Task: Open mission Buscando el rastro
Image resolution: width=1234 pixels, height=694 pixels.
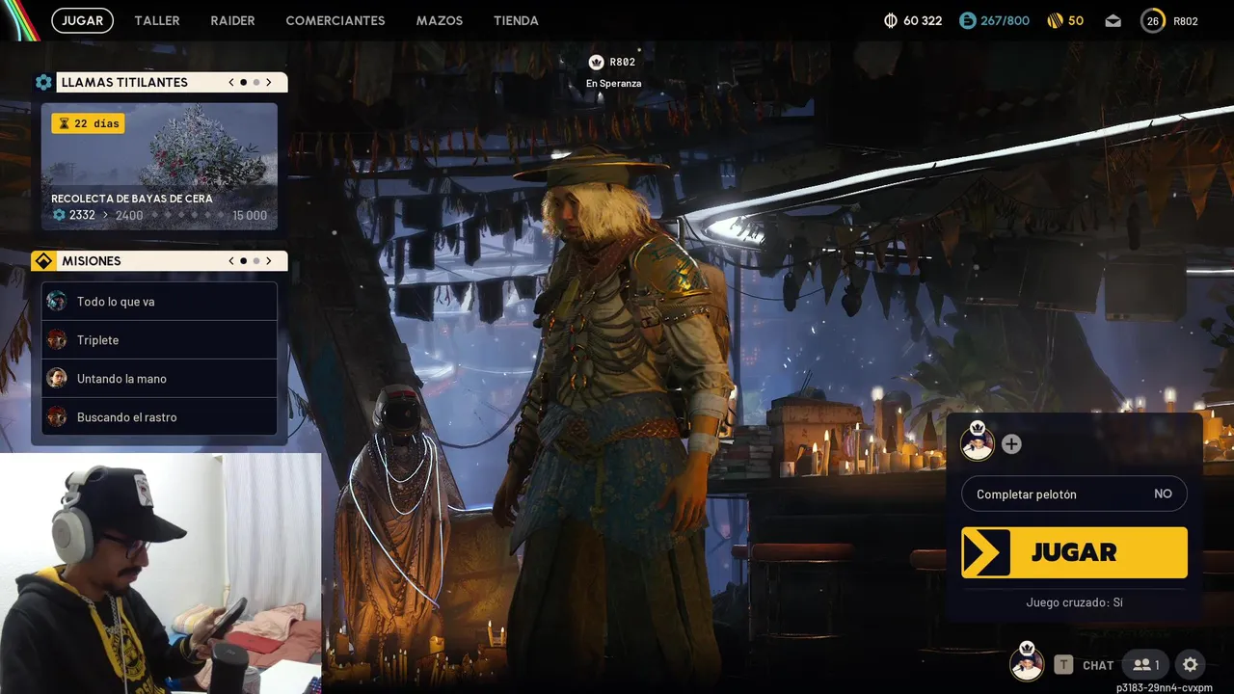Action: 159,417
